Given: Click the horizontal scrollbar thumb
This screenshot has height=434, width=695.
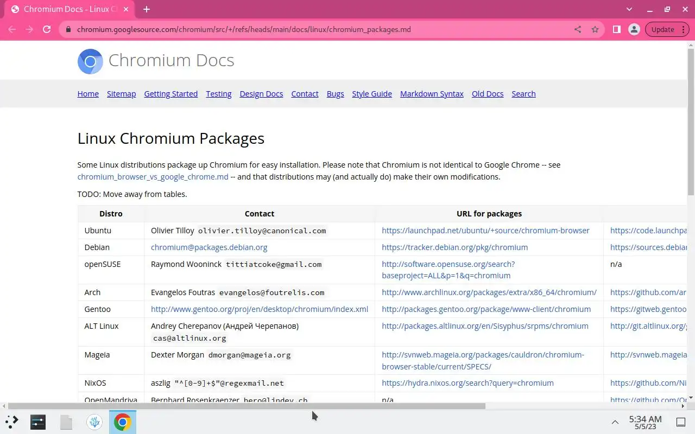Looking at the screenshot, I should pos(247,406).
